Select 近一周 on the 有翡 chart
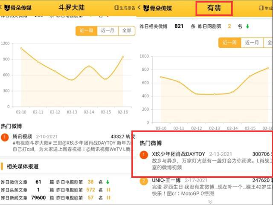273x205 pixels. [229, 43]
